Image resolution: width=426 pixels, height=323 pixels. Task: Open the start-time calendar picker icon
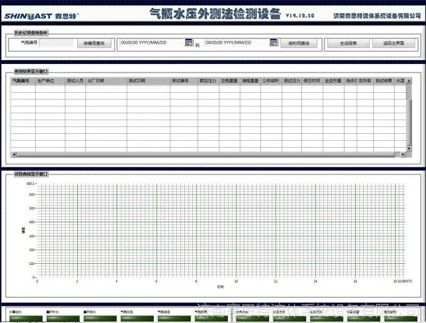(189, 43)
